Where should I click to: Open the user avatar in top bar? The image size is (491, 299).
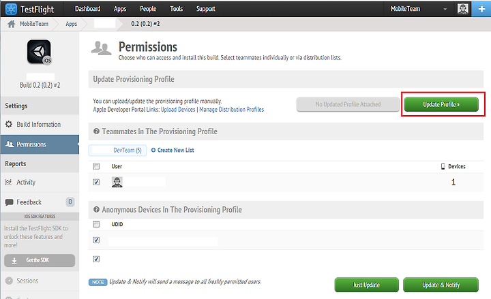pyautogui.click(x=463, y=9)
